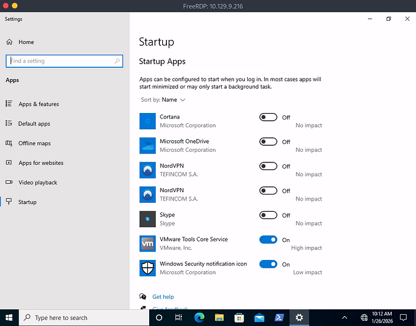Open Microsoft Store from the taskbar
This screenshot has width=416, height=326.
point(239,318)
